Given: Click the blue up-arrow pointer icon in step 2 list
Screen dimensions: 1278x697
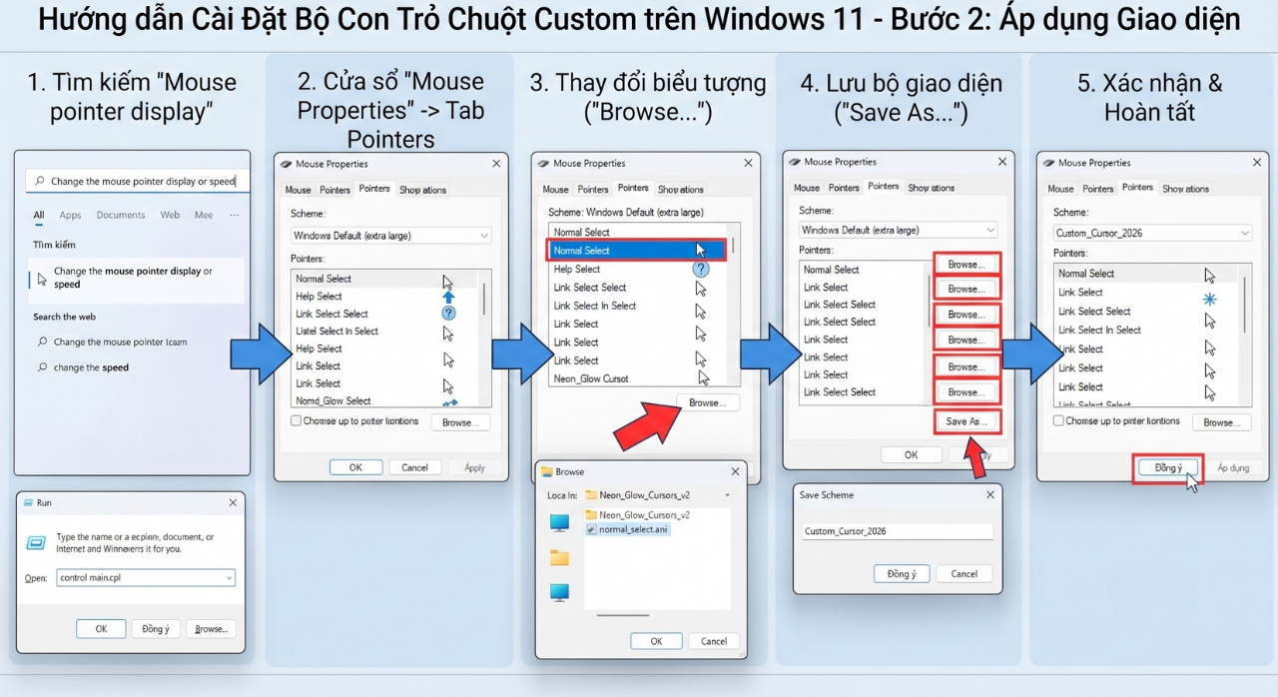Looking at the screenshot, I should [448, 297].
